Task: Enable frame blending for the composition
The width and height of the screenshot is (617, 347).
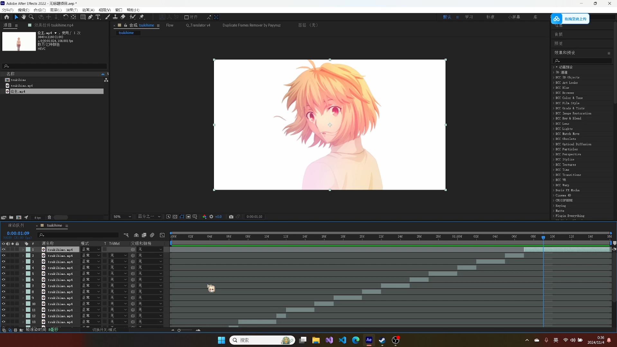Action: pos(144,235)
